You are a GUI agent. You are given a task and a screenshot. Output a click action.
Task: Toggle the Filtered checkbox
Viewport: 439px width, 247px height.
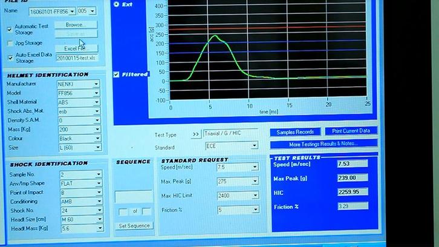(116, 74)
